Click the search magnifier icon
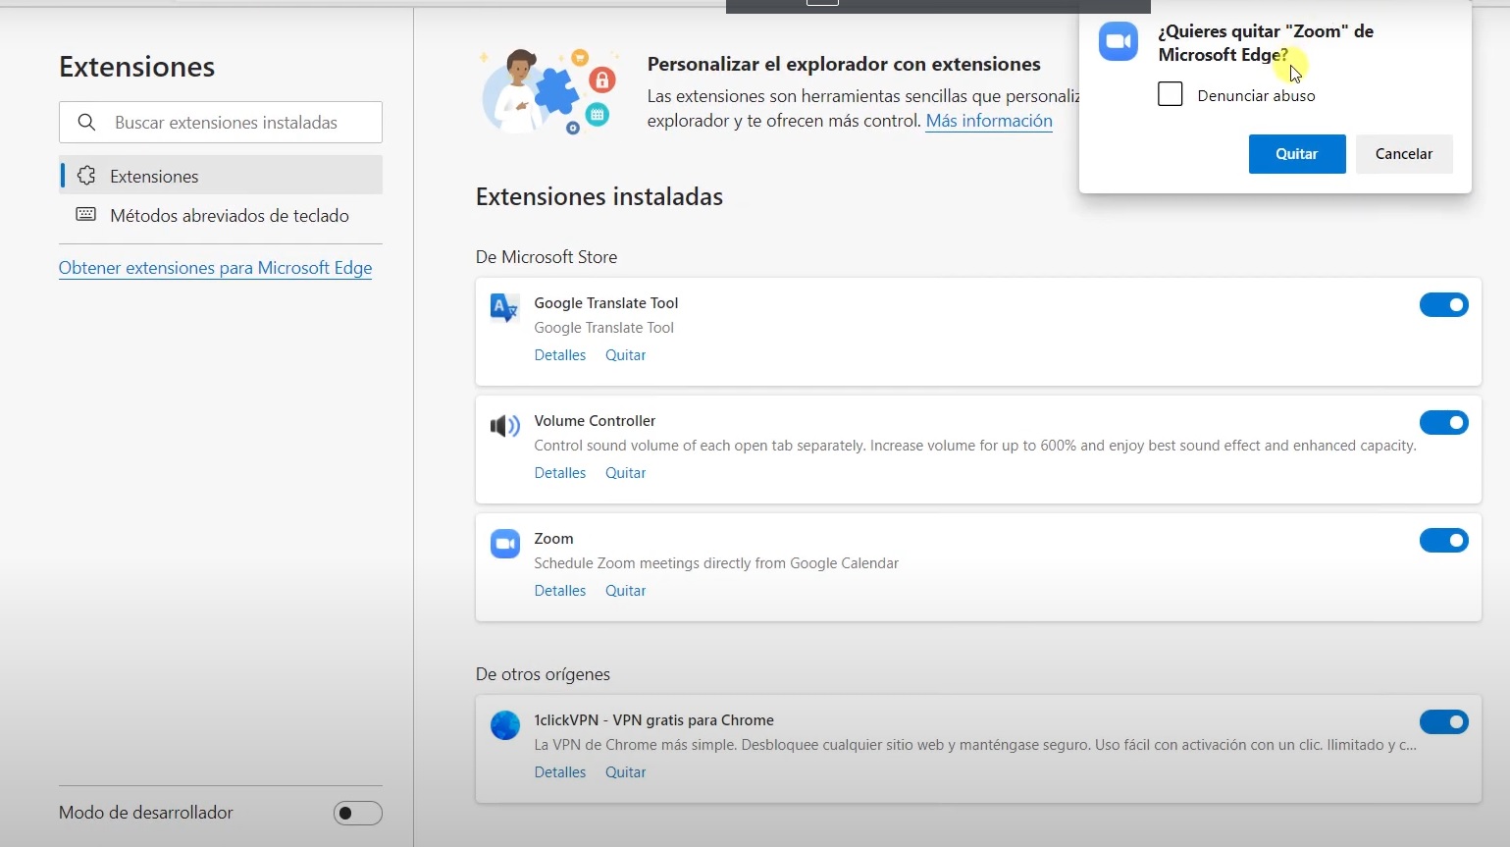Screen dimensions: 1510x847 click(86, 123)
